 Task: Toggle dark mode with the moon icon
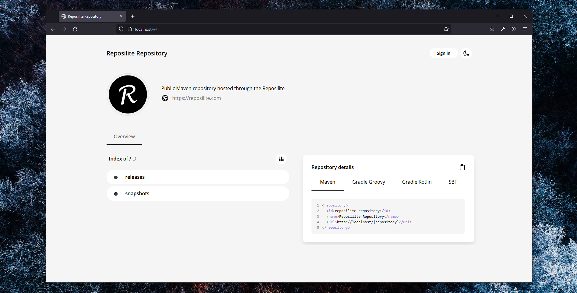[x=466, y=53]
